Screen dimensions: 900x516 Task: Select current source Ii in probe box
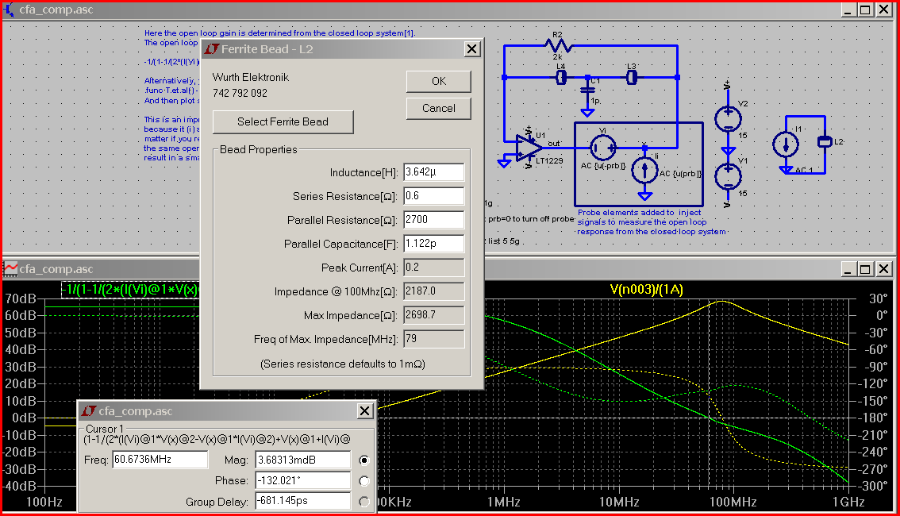pos(644,171)
